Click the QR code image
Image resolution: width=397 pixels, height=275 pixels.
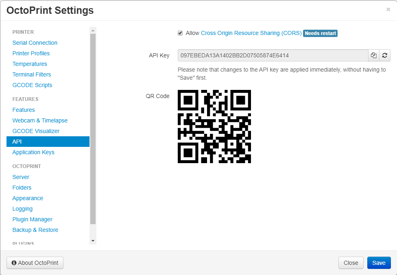214,127
